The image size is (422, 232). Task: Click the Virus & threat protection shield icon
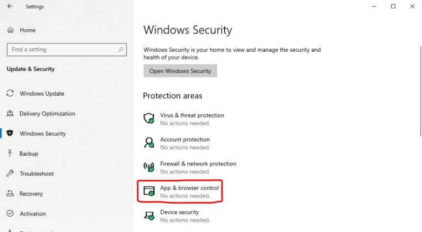click(x=149, y=118)
